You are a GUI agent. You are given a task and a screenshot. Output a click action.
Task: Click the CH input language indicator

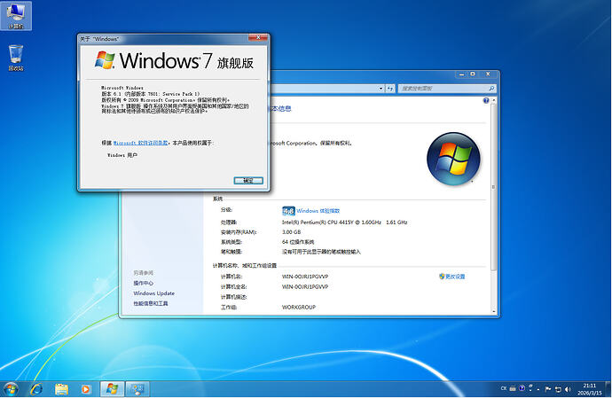tap(504, 388)
